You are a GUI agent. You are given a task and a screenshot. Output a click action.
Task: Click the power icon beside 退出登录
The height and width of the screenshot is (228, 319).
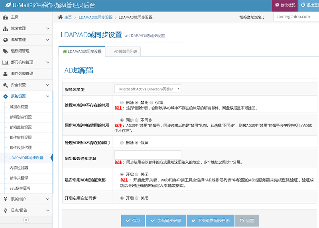(303, 5)
